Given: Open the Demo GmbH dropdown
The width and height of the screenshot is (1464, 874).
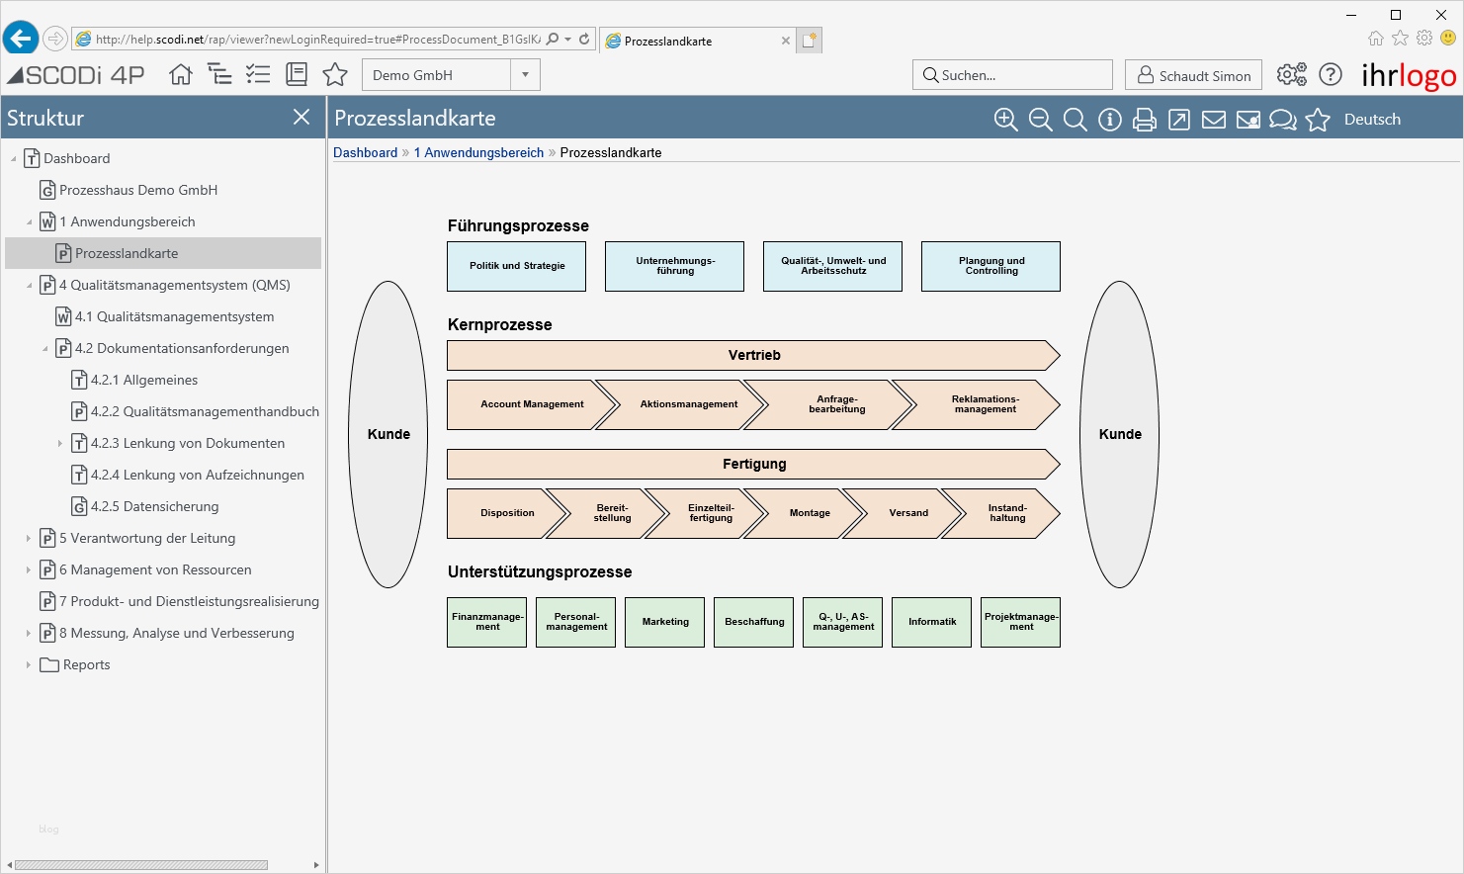Looking at the screenshot, I should [525, 75].
